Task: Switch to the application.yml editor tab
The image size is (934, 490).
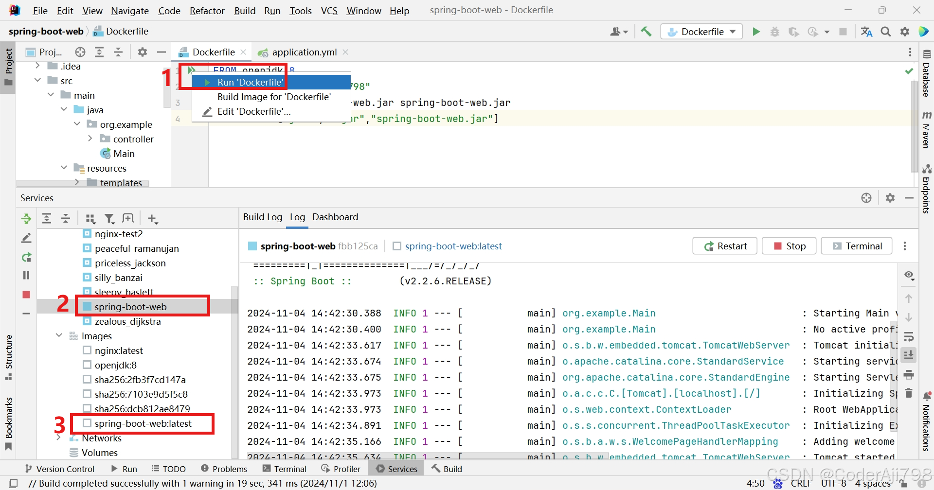Action: 304,52
